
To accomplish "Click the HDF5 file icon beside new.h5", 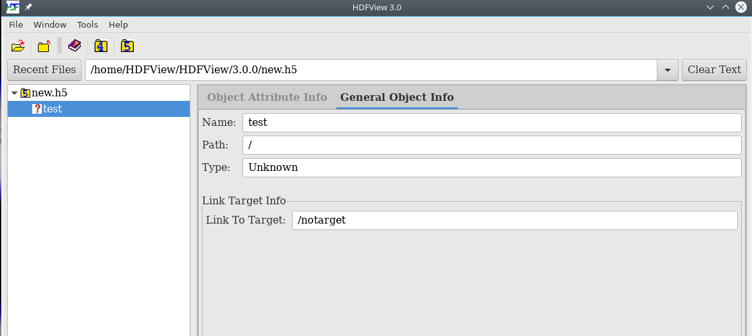I will 26,93.
